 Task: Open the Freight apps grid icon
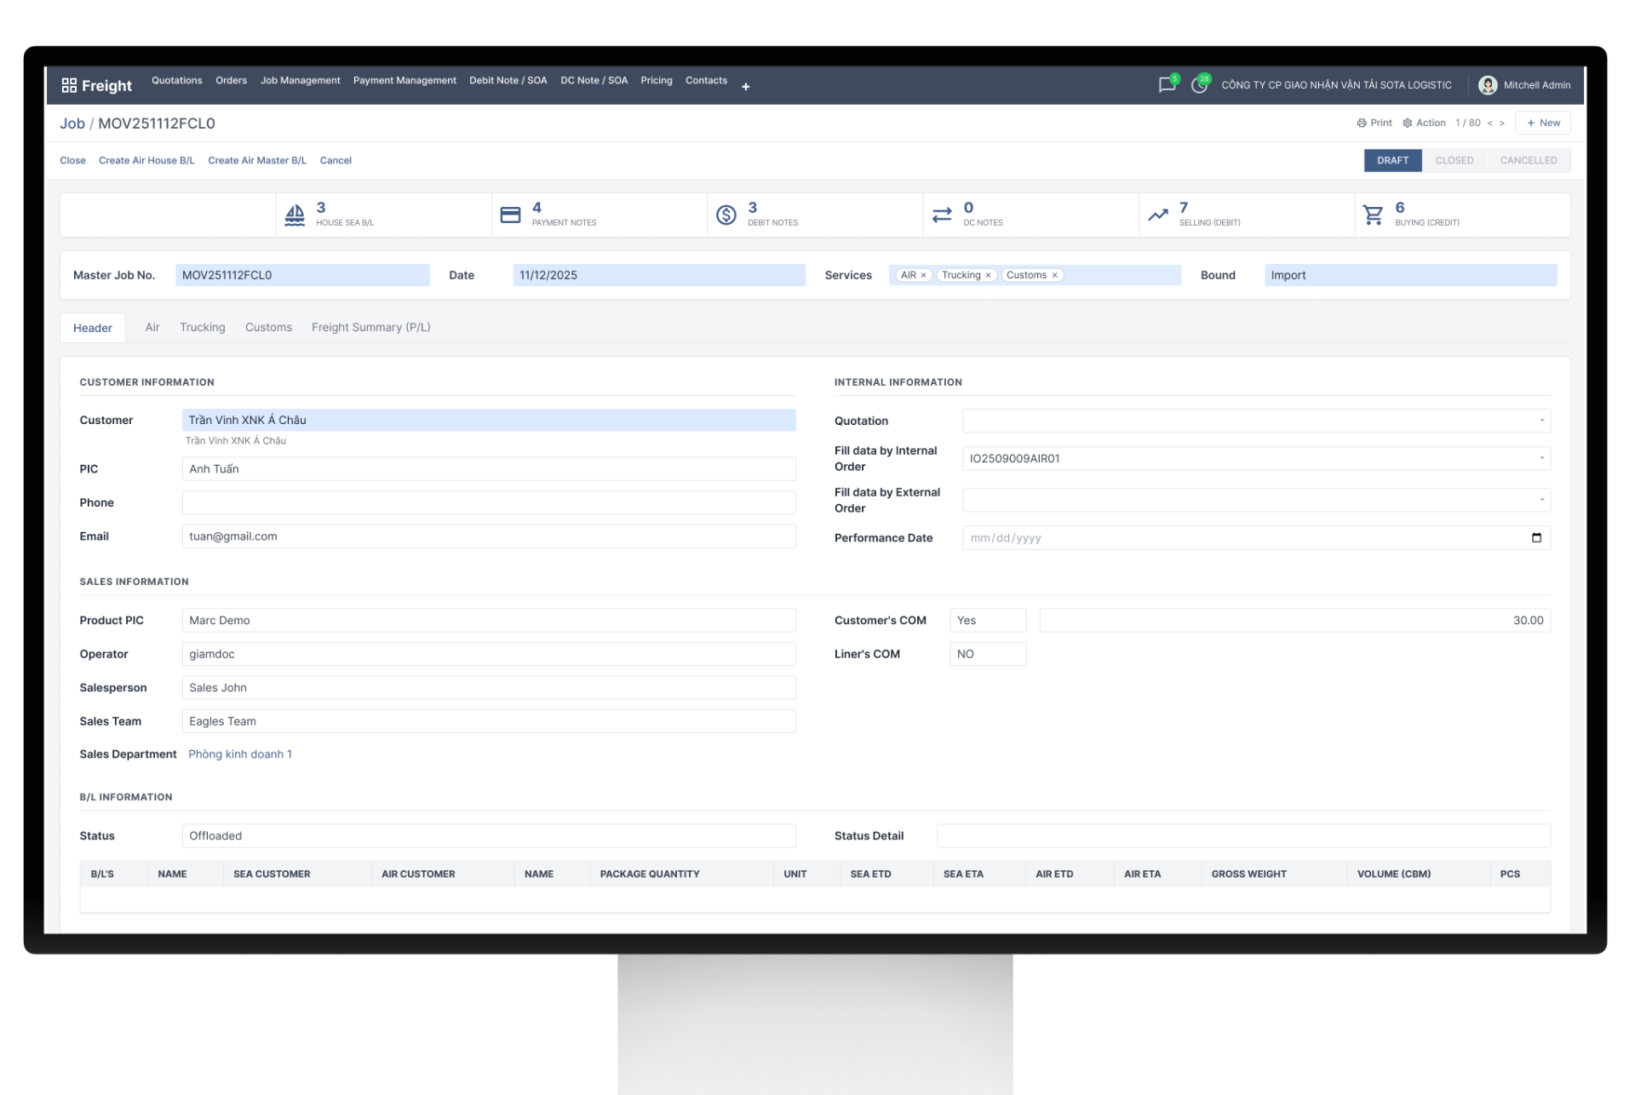coord(69,85)
